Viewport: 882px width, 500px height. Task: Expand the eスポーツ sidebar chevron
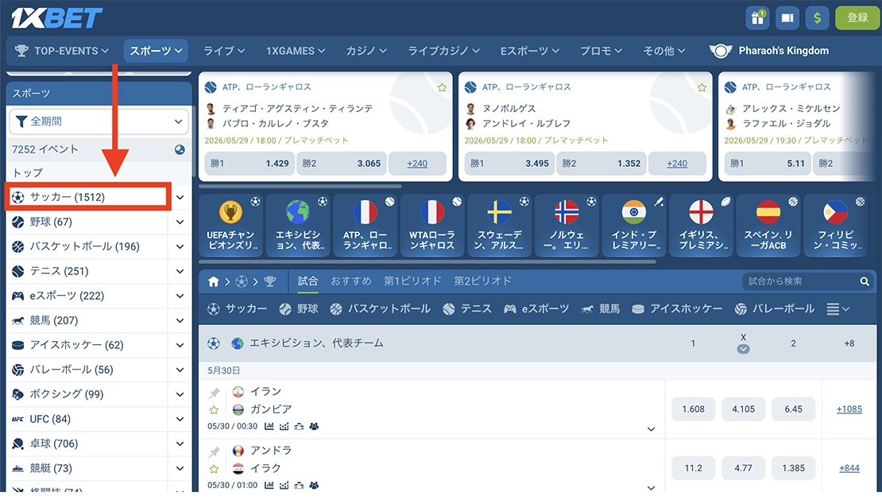coord(180,296)
